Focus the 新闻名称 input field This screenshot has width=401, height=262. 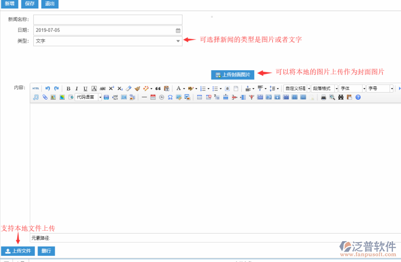click(x=108, y=19)
